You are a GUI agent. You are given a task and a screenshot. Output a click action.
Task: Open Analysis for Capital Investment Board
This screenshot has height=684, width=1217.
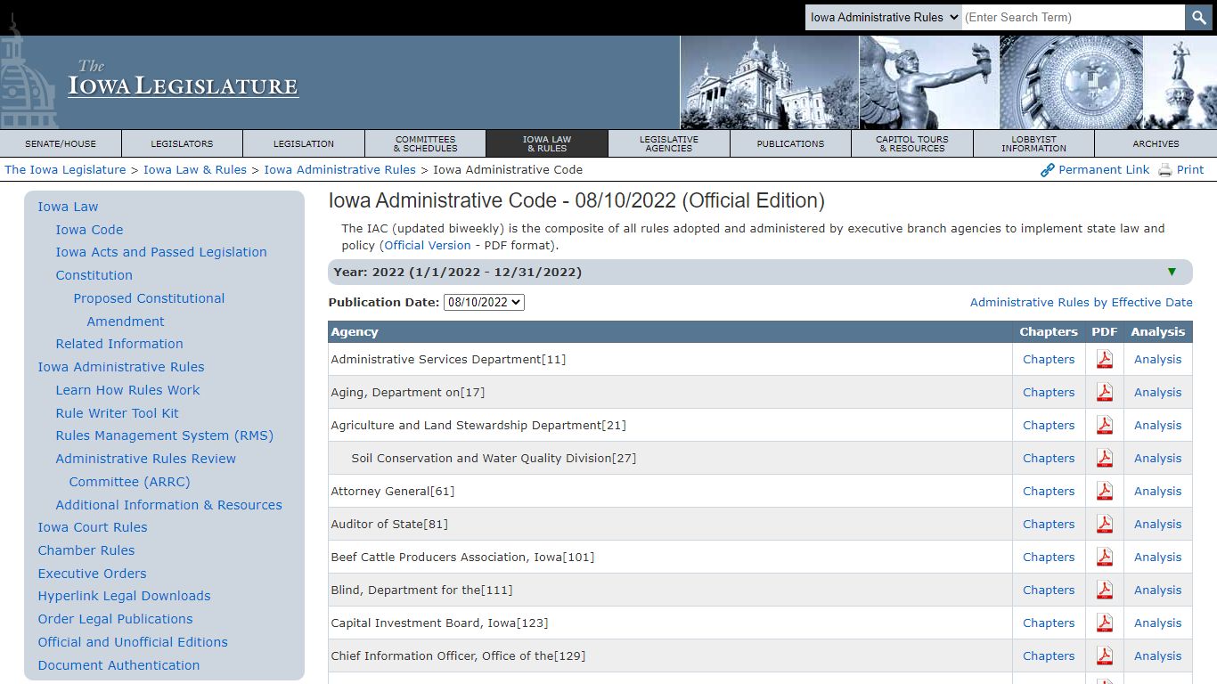(1157, 623)
